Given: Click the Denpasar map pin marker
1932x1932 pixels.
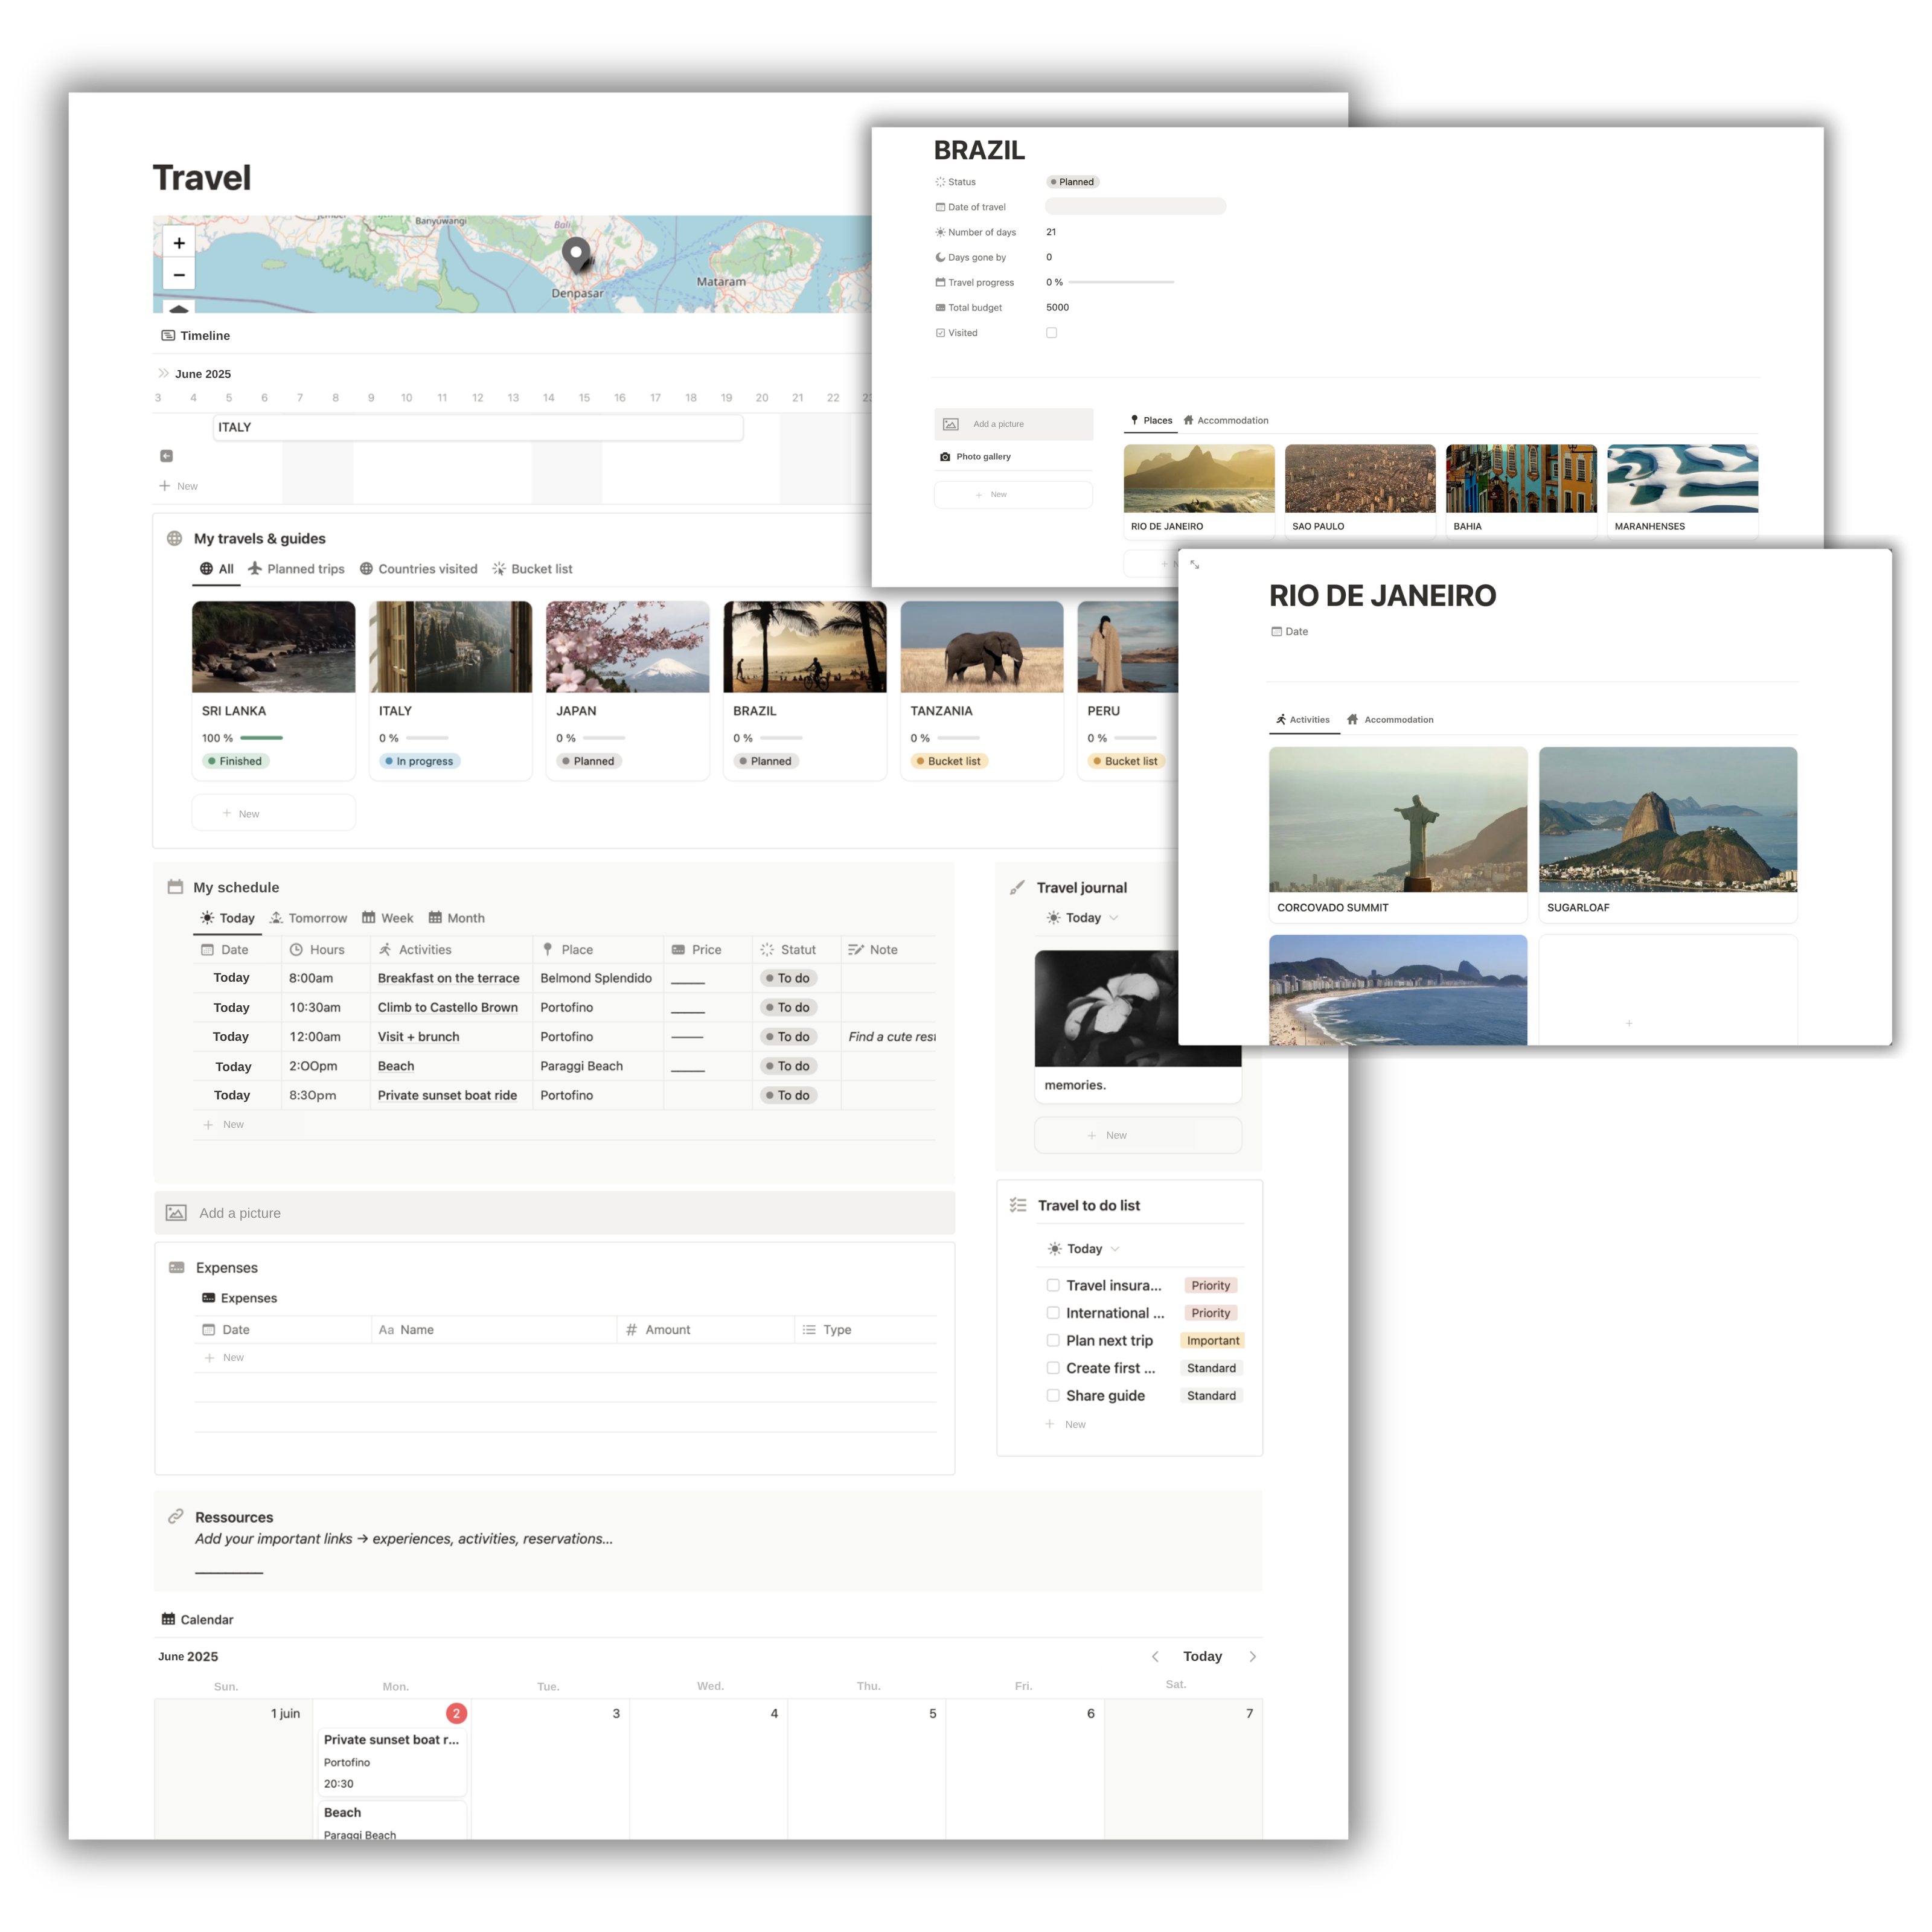Looking at the screenshot, I should point(576,256).
